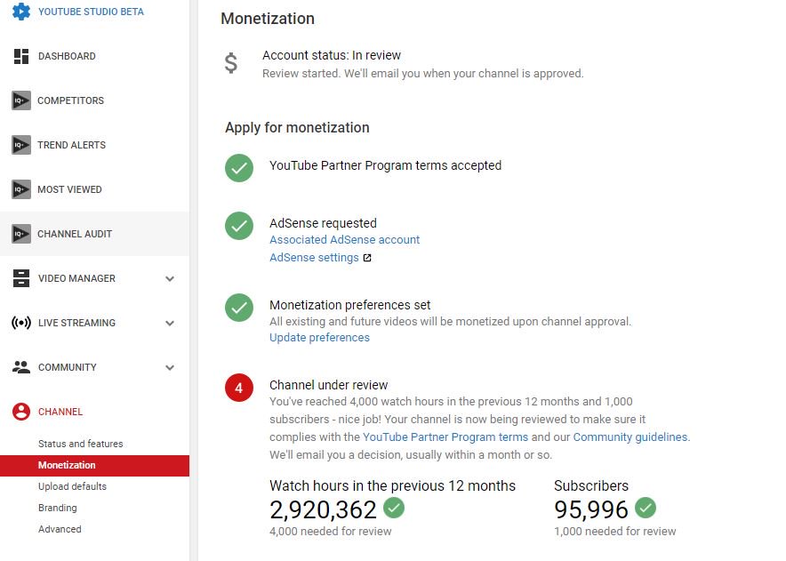Viewport: 786px width, 561px height.
Task: Click the Live Streaming broadcast icon
Action: coord(21,323)
